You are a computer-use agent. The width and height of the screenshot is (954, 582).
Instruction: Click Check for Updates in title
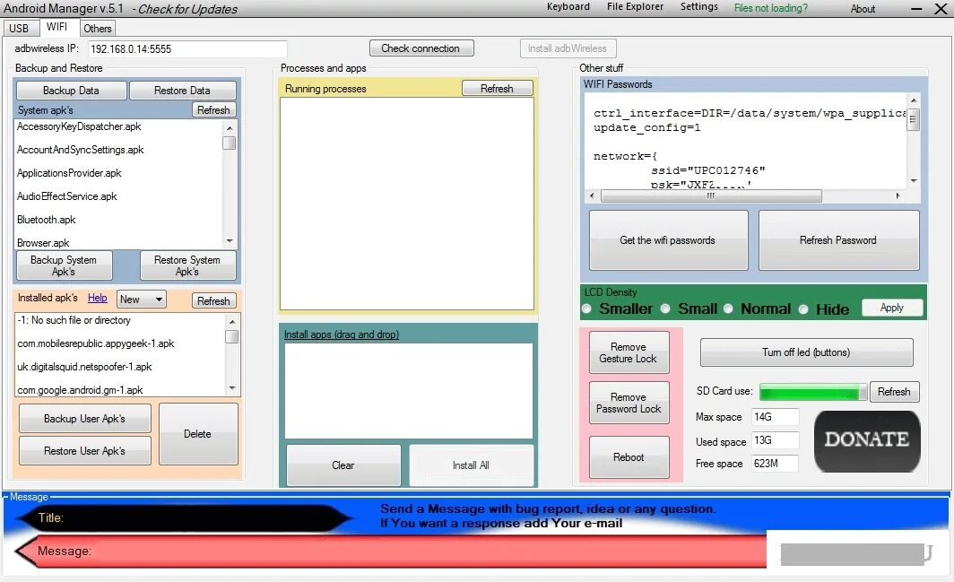click(x=188, y=9)
